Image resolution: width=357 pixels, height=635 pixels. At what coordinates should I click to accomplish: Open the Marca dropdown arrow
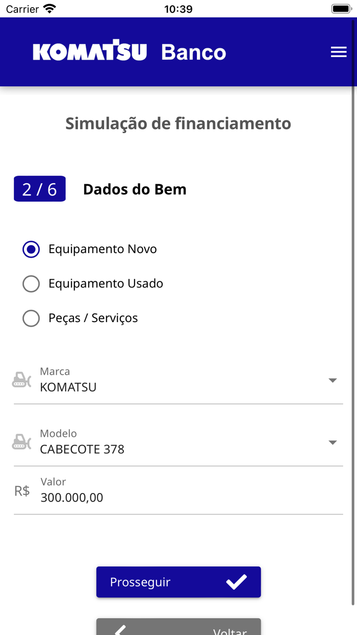pyautogui.click(x=333, y=380)
